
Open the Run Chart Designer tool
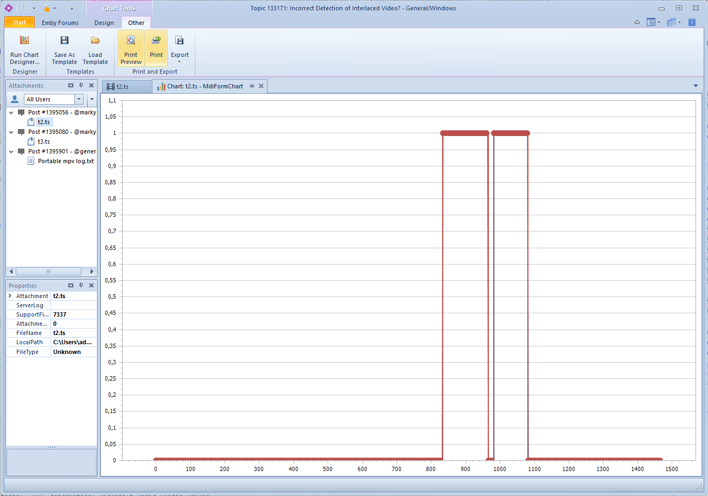24,49
